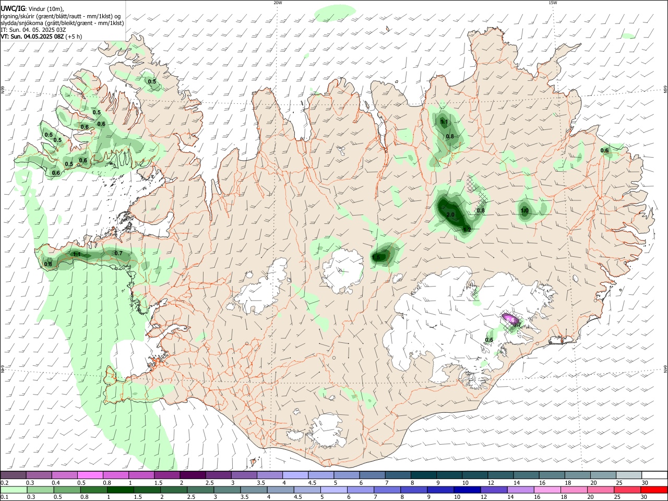Screen dimensions: 668x501
Task: Pick the blue 8–9 rain swatch
Action: pos(414,490)
